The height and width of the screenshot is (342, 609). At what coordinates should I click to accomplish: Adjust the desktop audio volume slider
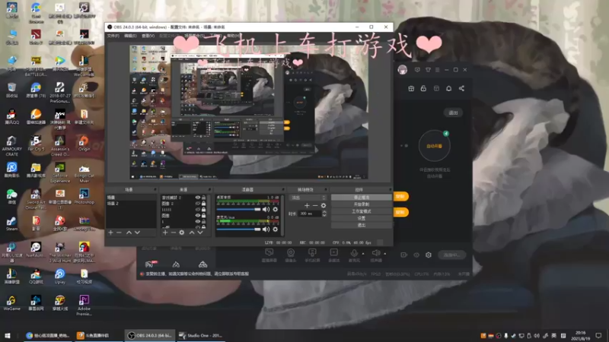click(x=238, y=210)
